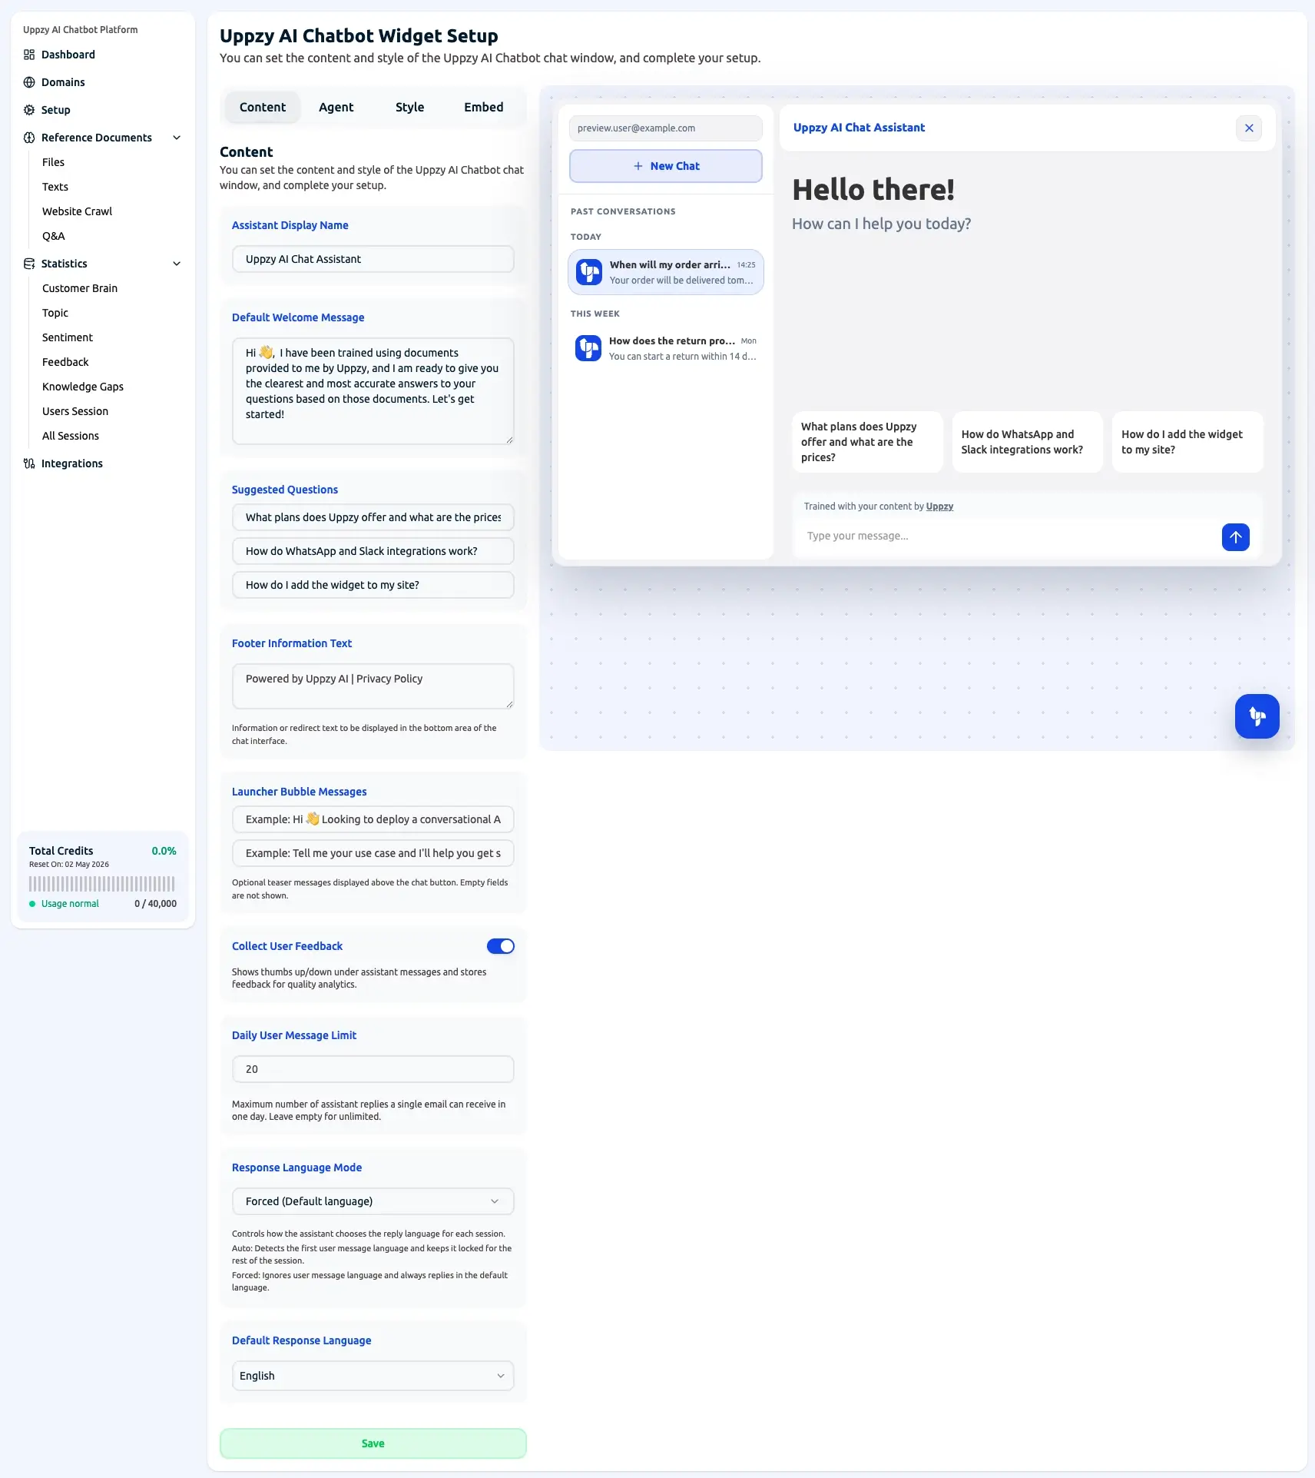Click the Setup gear icon
This screenshot has height=1478, width=1315.
click(29, 110)
